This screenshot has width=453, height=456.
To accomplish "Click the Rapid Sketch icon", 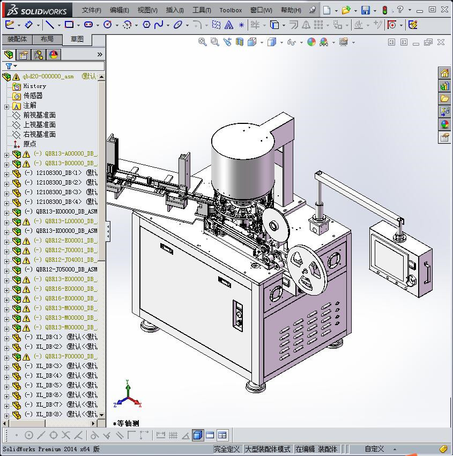I will pos(413,25).
